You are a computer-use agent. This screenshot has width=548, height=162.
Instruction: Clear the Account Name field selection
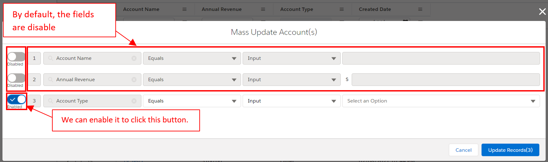[x=134, y=58]
